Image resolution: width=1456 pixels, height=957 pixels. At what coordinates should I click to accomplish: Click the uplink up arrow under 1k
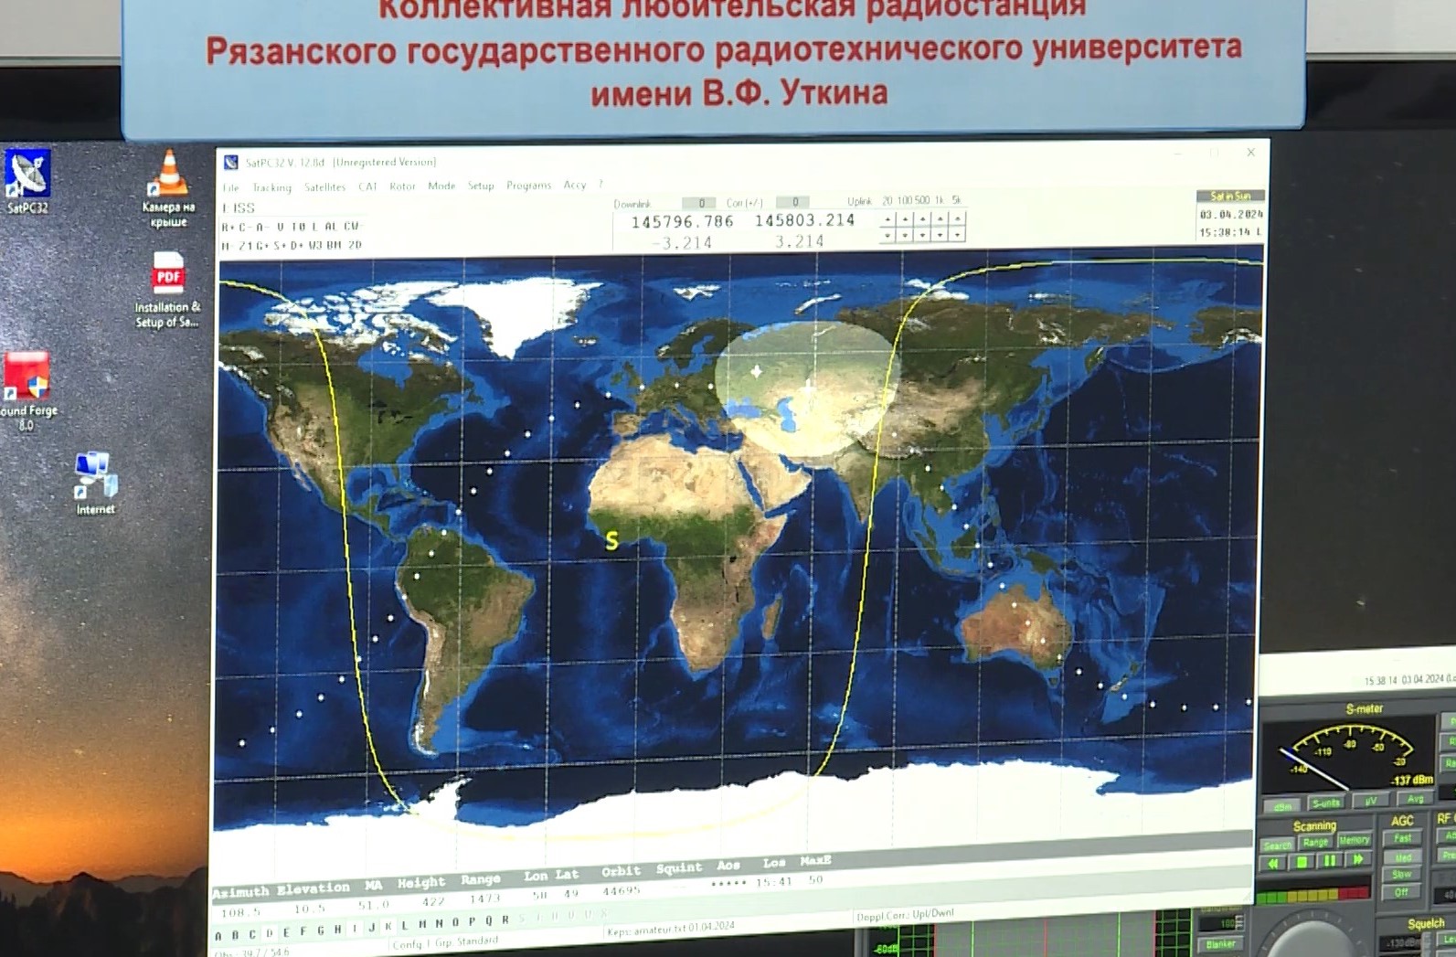[x=940, y=218]
